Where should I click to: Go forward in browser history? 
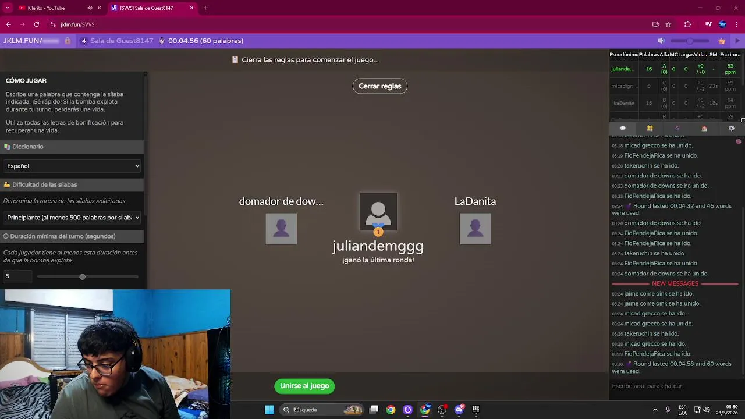pos(22,24)
